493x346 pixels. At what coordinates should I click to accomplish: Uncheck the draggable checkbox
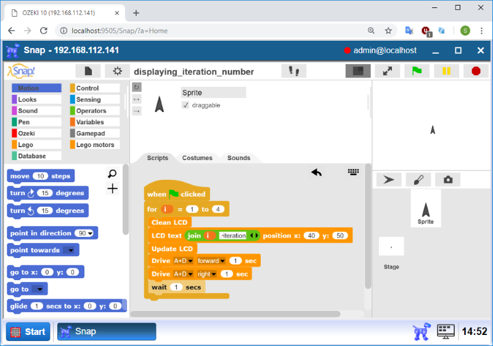coord(185,105)
